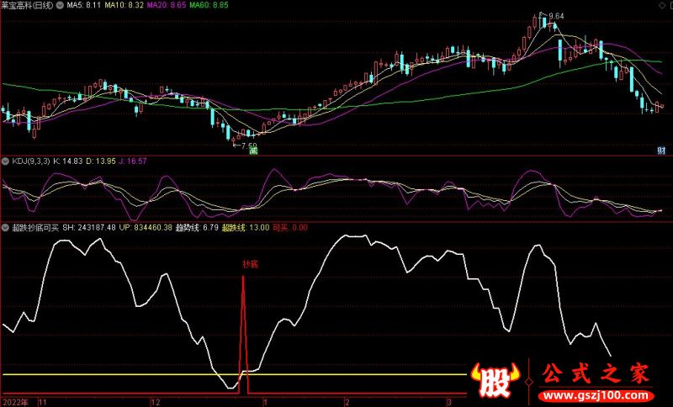Screen dimensions: 673x407
Task: Click the diamond icon at top right
Action: 663,6
